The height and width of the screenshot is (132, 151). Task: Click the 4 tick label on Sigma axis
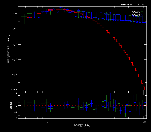16,93
